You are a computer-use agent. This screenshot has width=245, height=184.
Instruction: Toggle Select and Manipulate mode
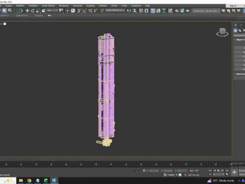coord(67,11)
